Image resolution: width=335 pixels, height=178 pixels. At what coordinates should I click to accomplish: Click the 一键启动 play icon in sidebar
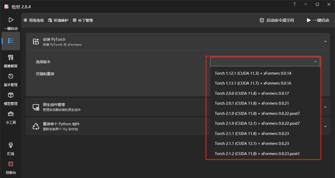pos(11,20)
